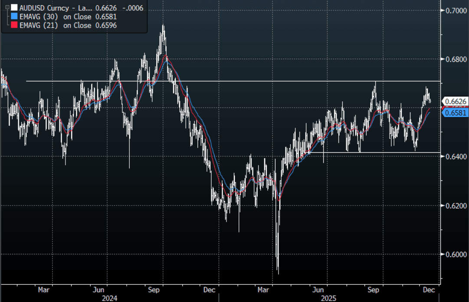Screen dimensions: 469x302
Task: Click the white AUDUSD series color swatch
Action: pos(14,7)
